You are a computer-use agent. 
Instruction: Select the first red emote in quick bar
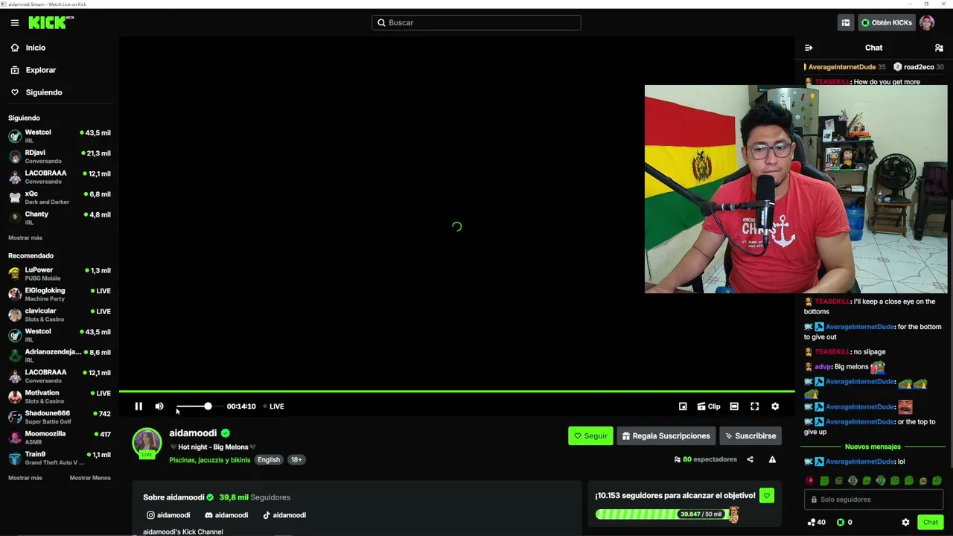(x=810, y=481)
